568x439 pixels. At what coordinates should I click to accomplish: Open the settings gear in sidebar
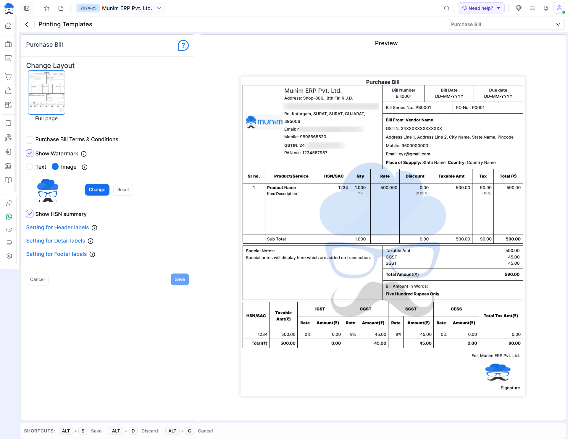tap(9, 256)
